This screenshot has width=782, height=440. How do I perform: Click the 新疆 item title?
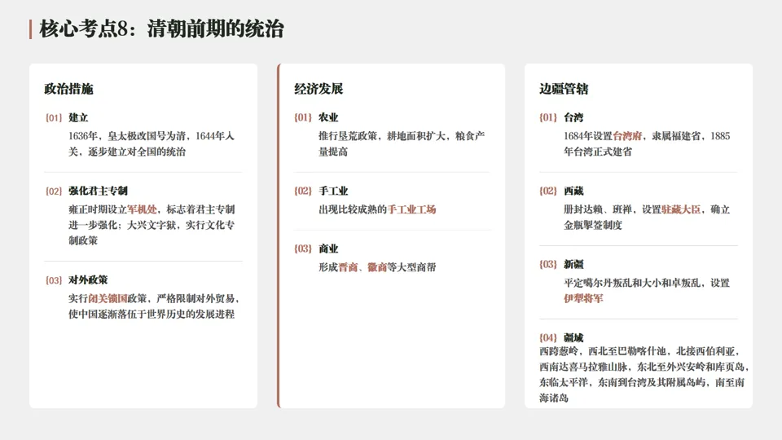[573, 264]
